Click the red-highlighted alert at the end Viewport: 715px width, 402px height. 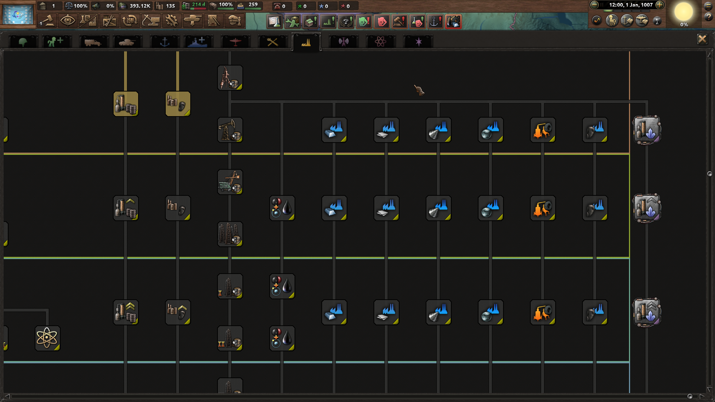[453, 22]
